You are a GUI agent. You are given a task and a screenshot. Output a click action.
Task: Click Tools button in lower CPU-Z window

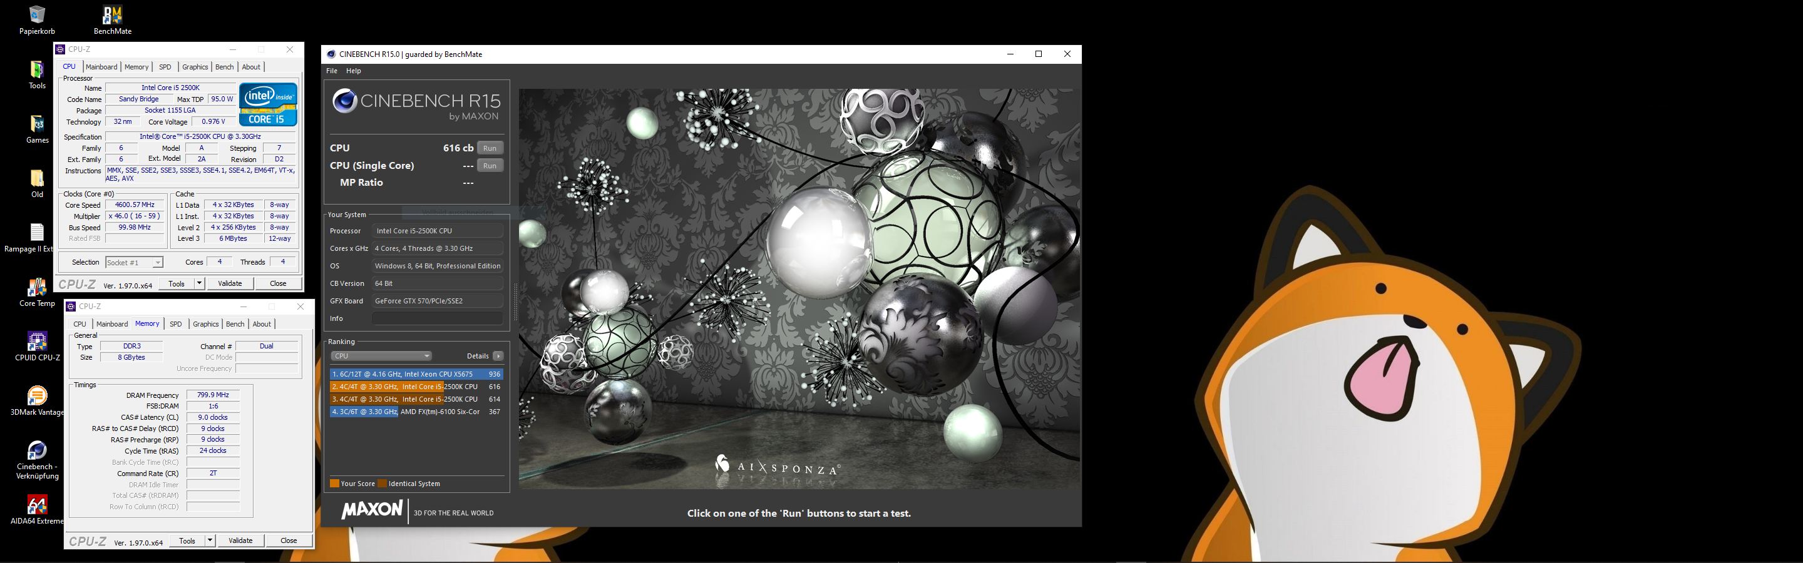(187, 540)
